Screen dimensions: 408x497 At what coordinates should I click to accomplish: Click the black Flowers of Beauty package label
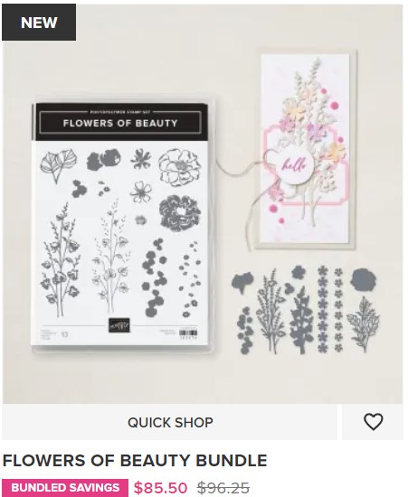tap(120, 122)
